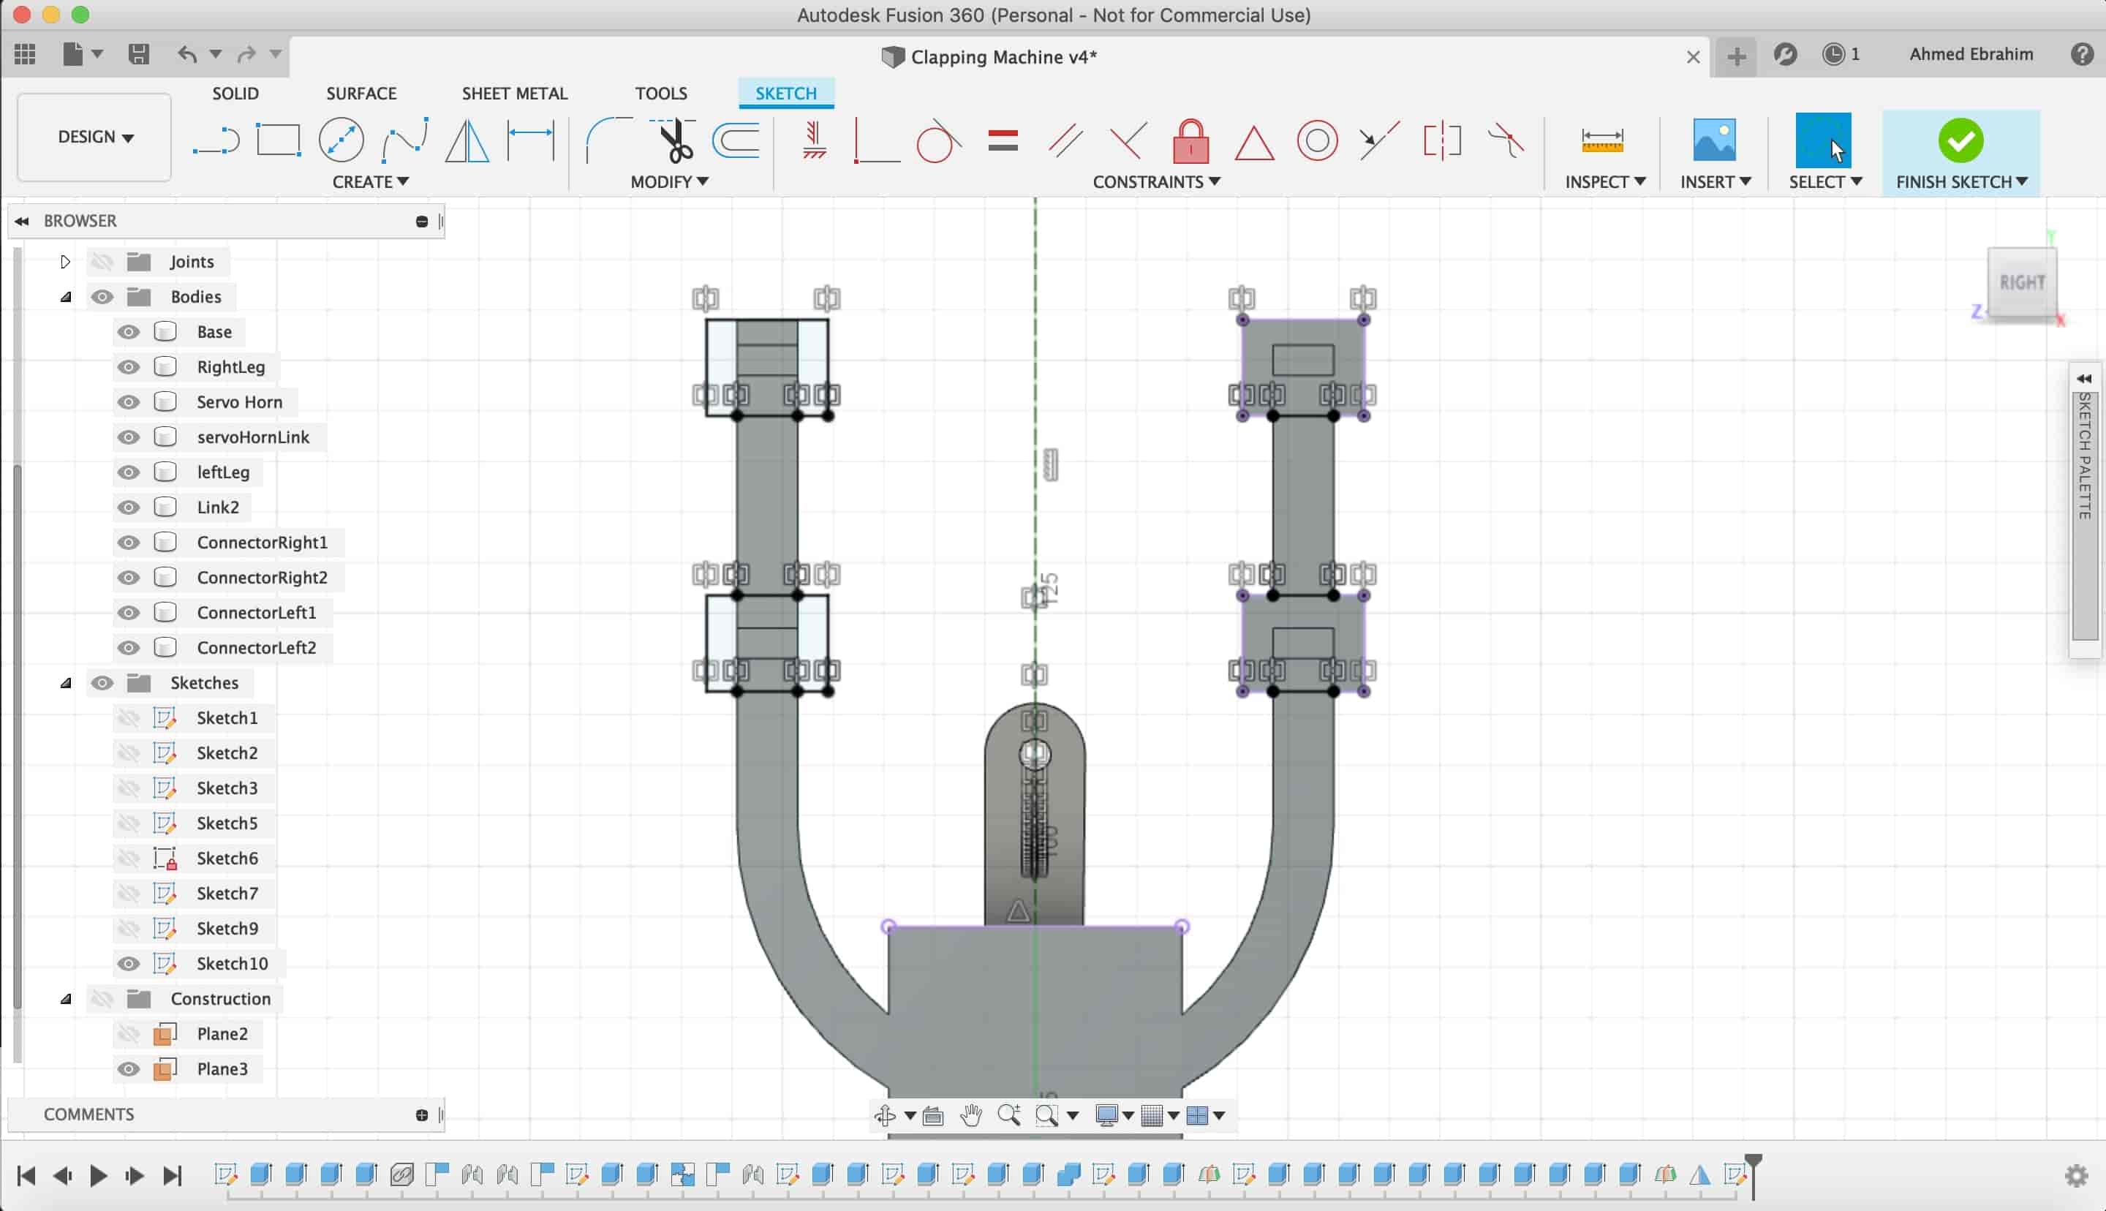
Task: Open Ahmed Ebrahim account menu
Action: click(1971, 54)
